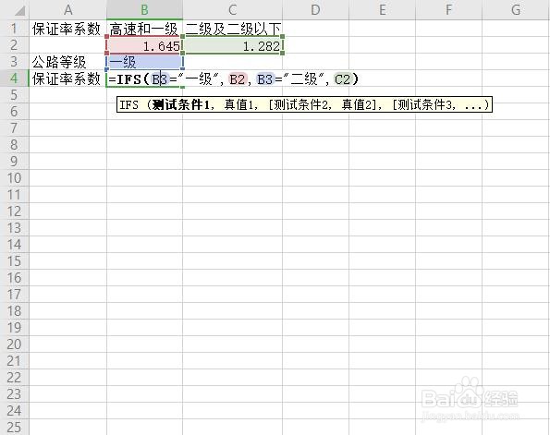The height and width of the screenshot is (435, 550).
Task: Click cell C2 with value 1.282
Action: point(232,45)
